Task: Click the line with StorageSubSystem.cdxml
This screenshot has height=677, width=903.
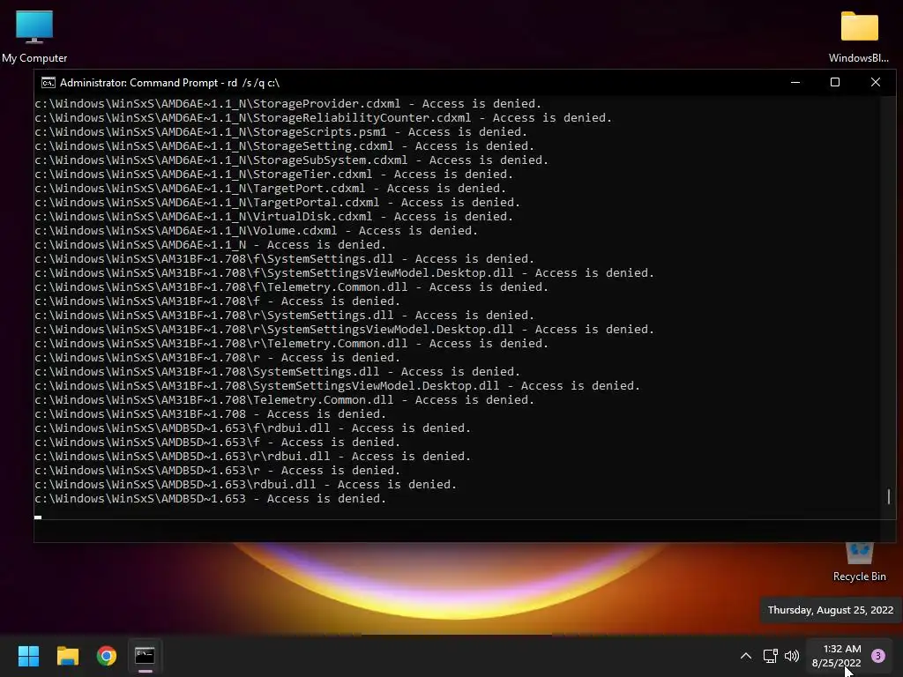Action: pos(291,160)
